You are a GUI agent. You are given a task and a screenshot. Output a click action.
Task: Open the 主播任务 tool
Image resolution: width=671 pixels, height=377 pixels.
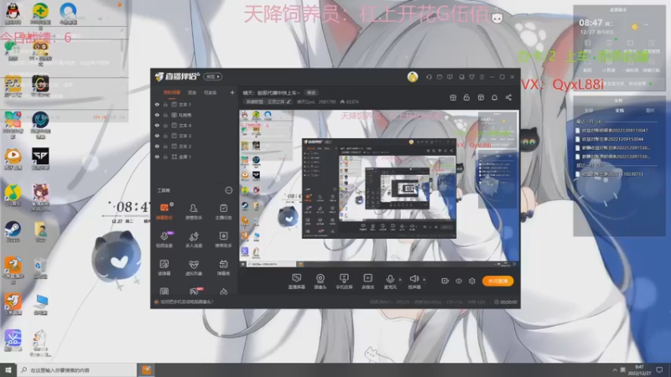pos(223,212)
